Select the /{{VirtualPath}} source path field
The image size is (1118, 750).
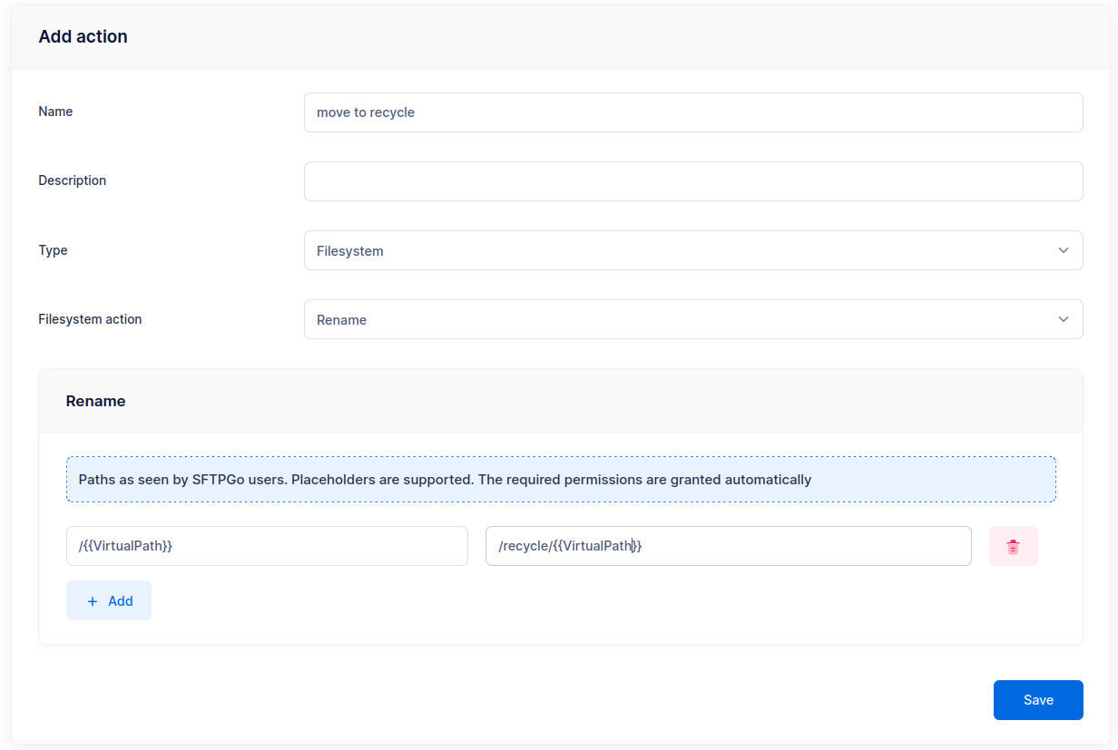[x=267, y=546]
